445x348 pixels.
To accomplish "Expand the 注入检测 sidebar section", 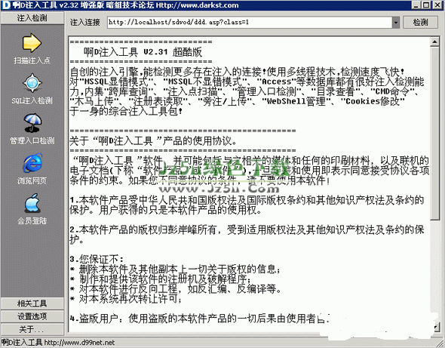I will click(x=32, y=18).
